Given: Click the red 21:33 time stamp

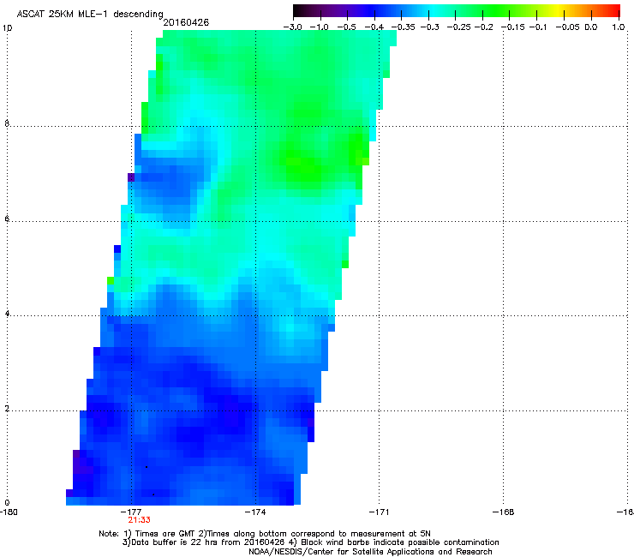Looking at the screenshot, I should pyautogui.click(x=139, y=520).
